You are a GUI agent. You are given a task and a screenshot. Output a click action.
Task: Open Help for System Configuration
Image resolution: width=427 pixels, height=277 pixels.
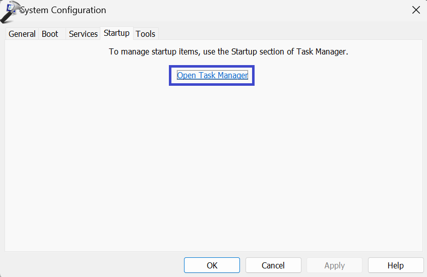pyautogui.click(x=395, y=265)
